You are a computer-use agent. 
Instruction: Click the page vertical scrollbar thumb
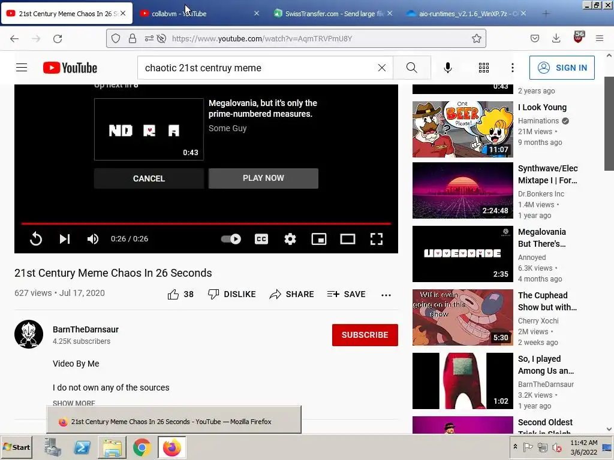pos(609,123)
